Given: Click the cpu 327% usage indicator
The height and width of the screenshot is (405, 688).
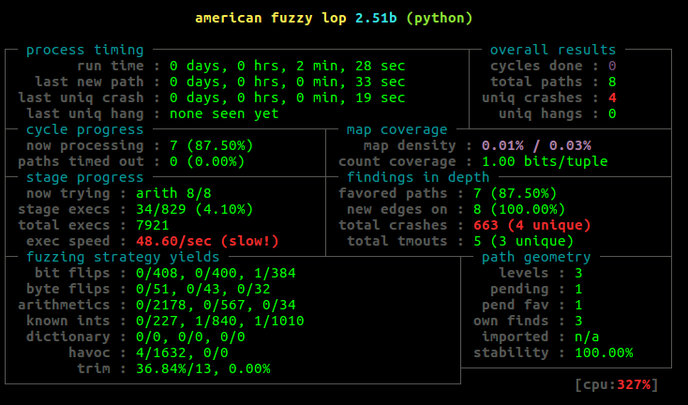Looking at the screenshot, I should [x=618, y=384].
